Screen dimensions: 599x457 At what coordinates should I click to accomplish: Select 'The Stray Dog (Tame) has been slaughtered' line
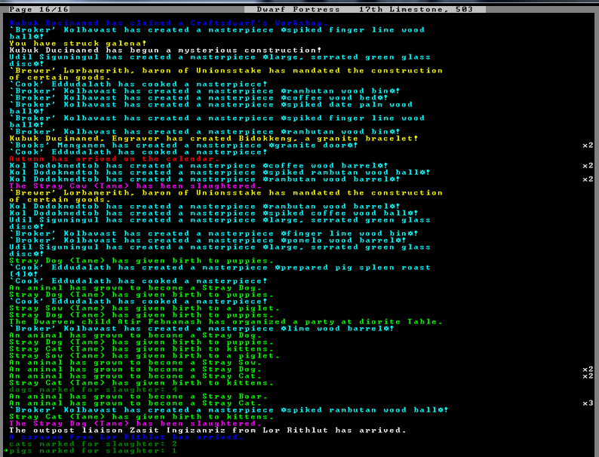136,424
